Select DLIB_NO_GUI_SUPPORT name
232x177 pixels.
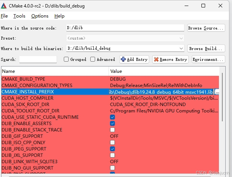27,168
